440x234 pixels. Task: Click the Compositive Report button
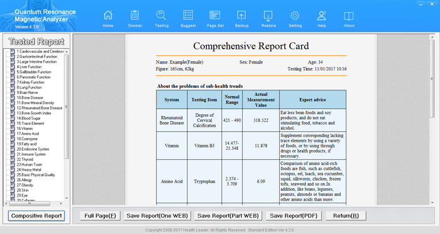(x=36, y=216)
